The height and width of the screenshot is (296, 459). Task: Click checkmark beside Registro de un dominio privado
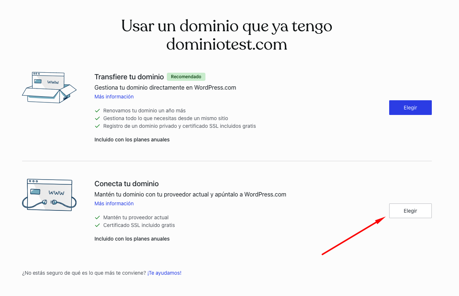97,126
